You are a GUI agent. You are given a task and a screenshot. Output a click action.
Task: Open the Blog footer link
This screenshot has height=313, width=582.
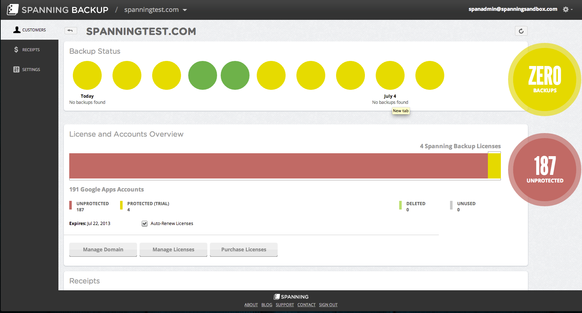pos(267,305)
